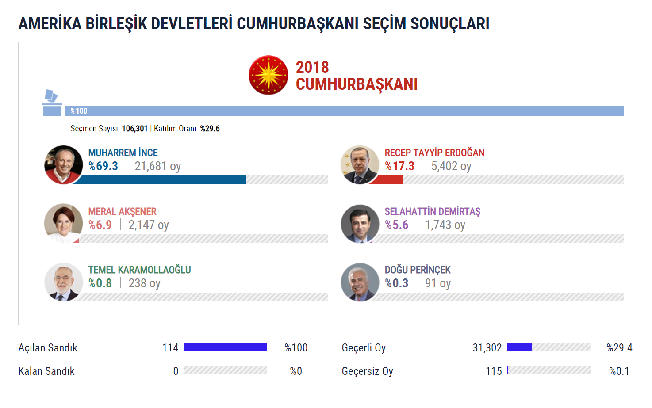Image resolution: width=652 pixels, height=408 pixels.
Task: Click the ballot box icon
Action: click(x=52, y=103)
